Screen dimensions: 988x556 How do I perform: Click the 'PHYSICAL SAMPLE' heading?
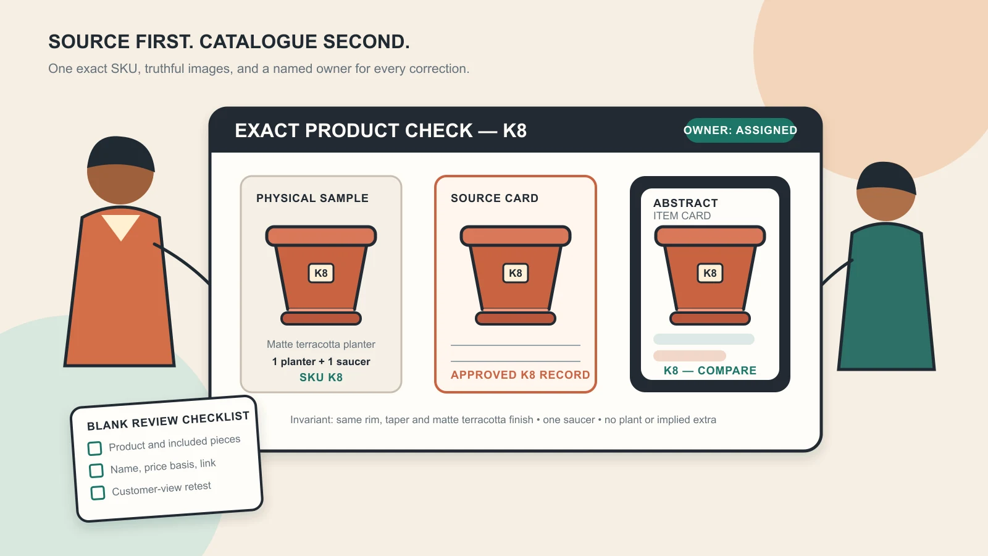coord(312,198)
